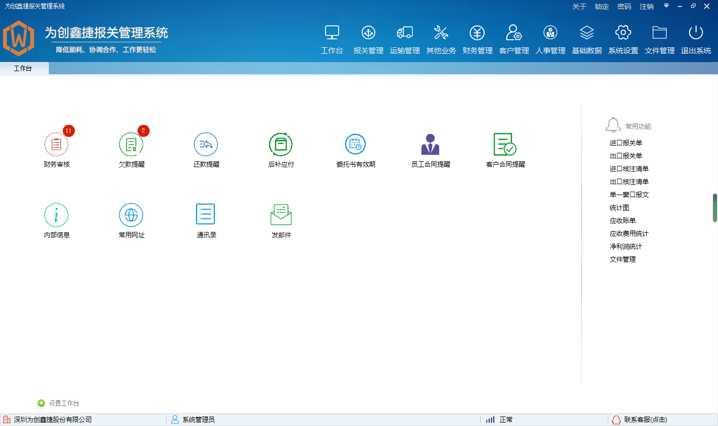Open 进口报关单 from 常用功能 list
Viewport: 718px width, 426px height.
click(626, 143)
